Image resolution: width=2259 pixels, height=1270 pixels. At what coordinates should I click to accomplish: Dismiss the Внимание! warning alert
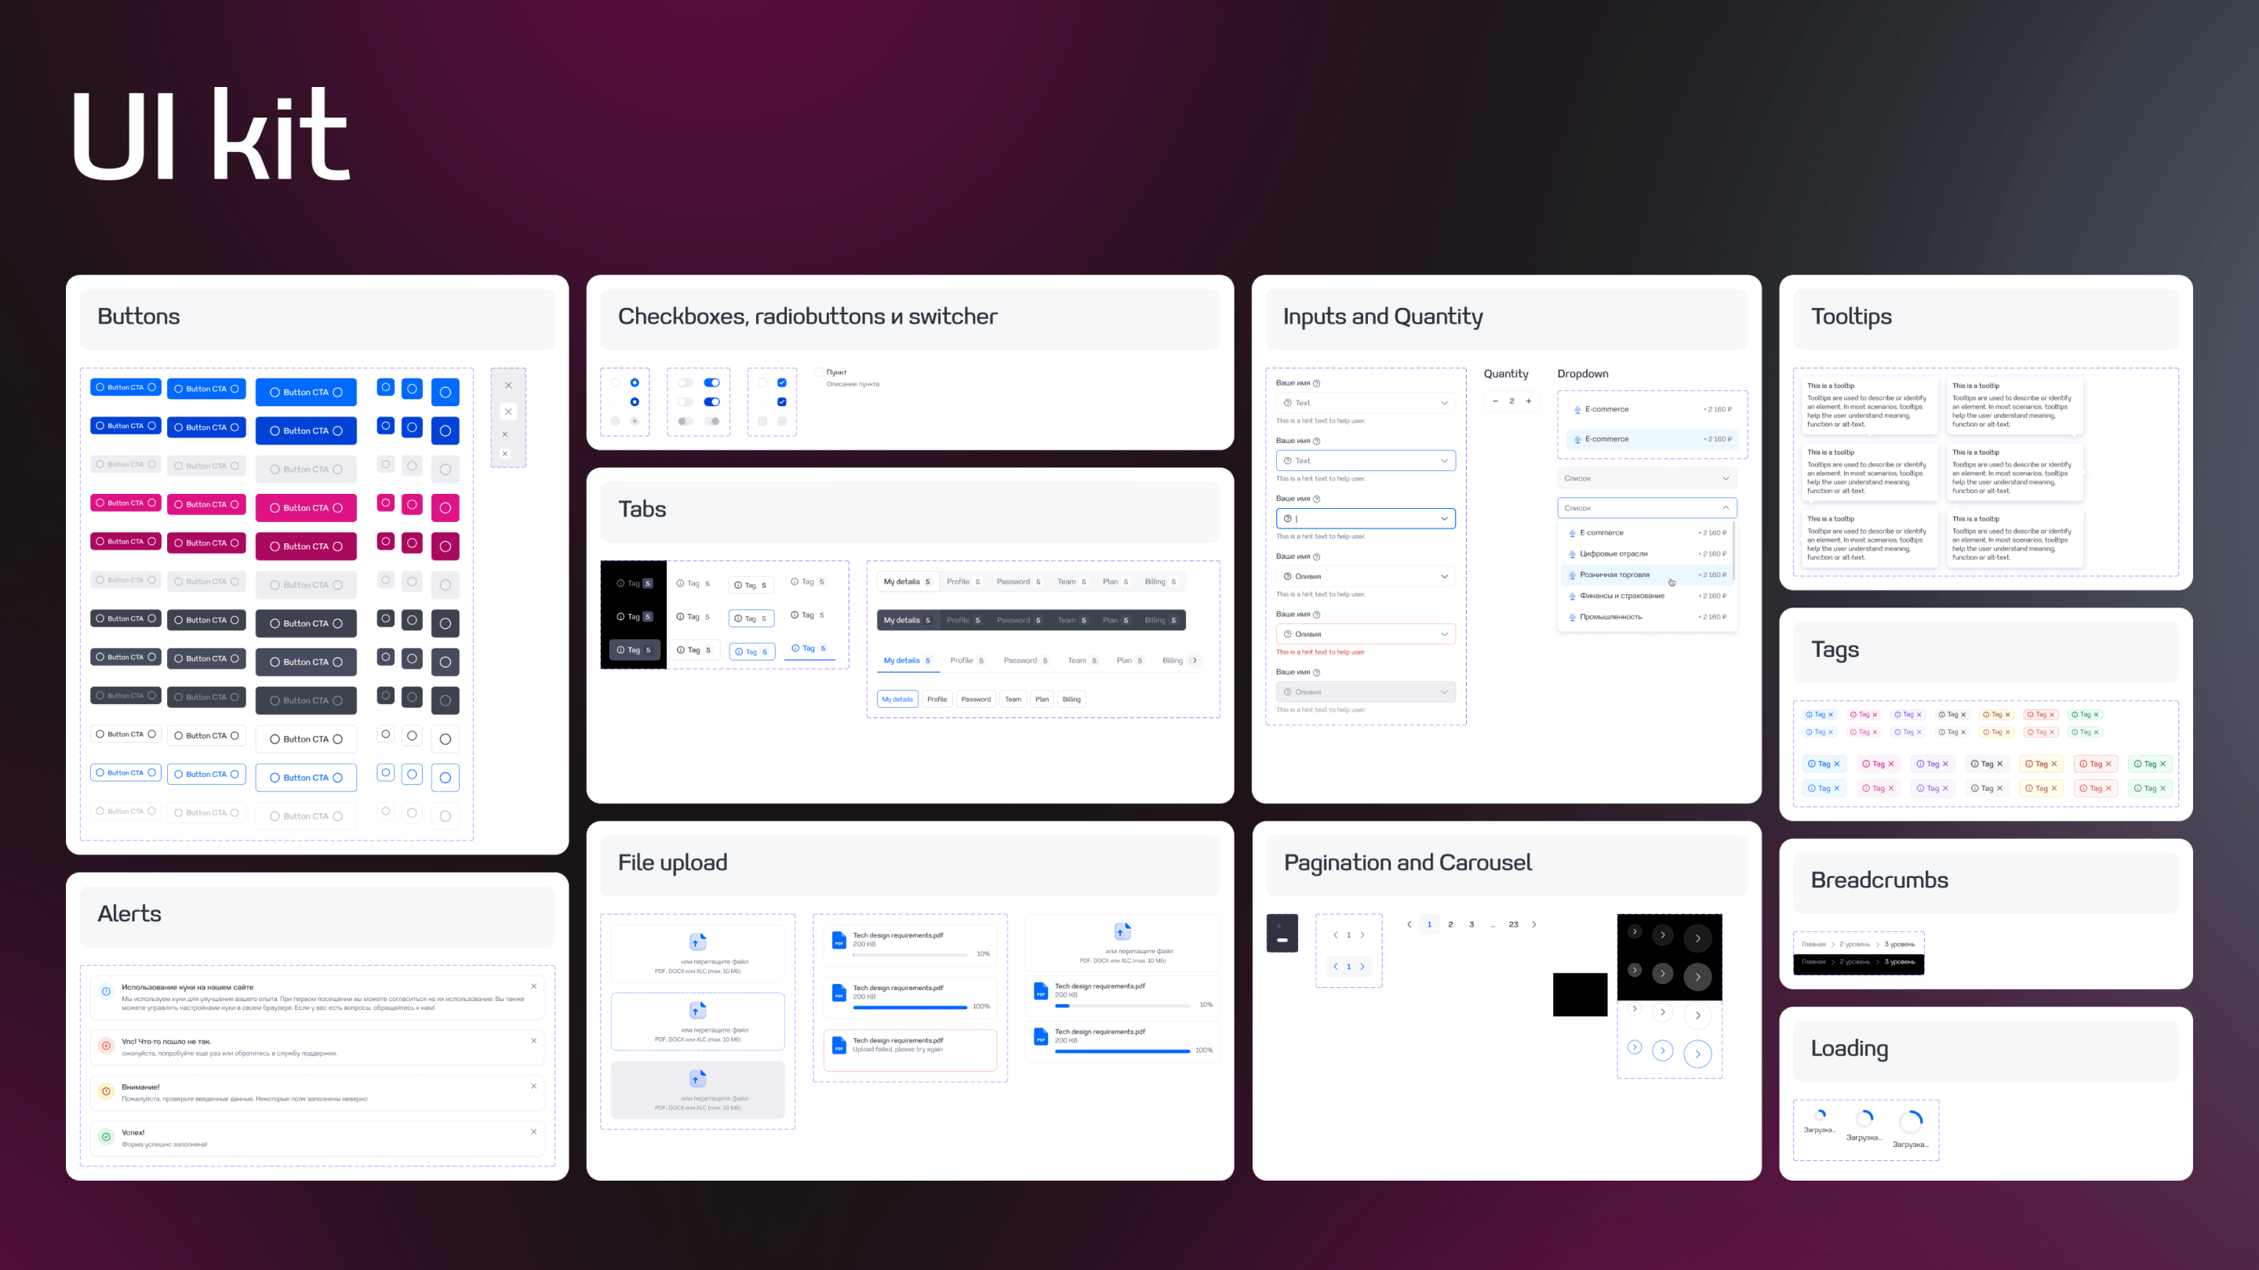533,1086
